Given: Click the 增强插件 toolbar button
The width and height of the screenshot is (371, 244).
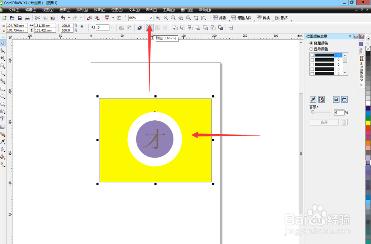Looking at the screenshot, I should (x=242, y=18).
